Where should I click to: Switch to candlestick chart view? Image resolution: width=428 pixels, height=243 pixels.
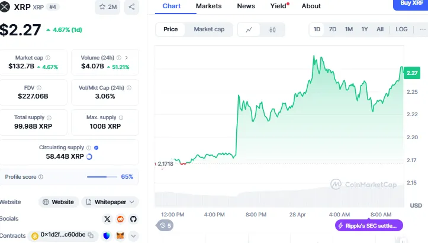tap(272, 29)
